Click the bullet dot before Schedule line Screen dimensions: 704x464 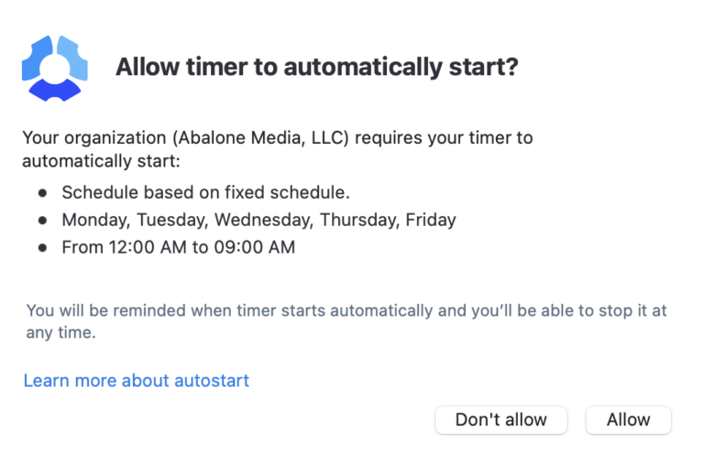pyautogui.click(x=42, y=193)
